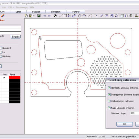Screen dimensions: 139x139
Task: Toggle the Quadrant snap checkbox
Action: pos(1,48)
